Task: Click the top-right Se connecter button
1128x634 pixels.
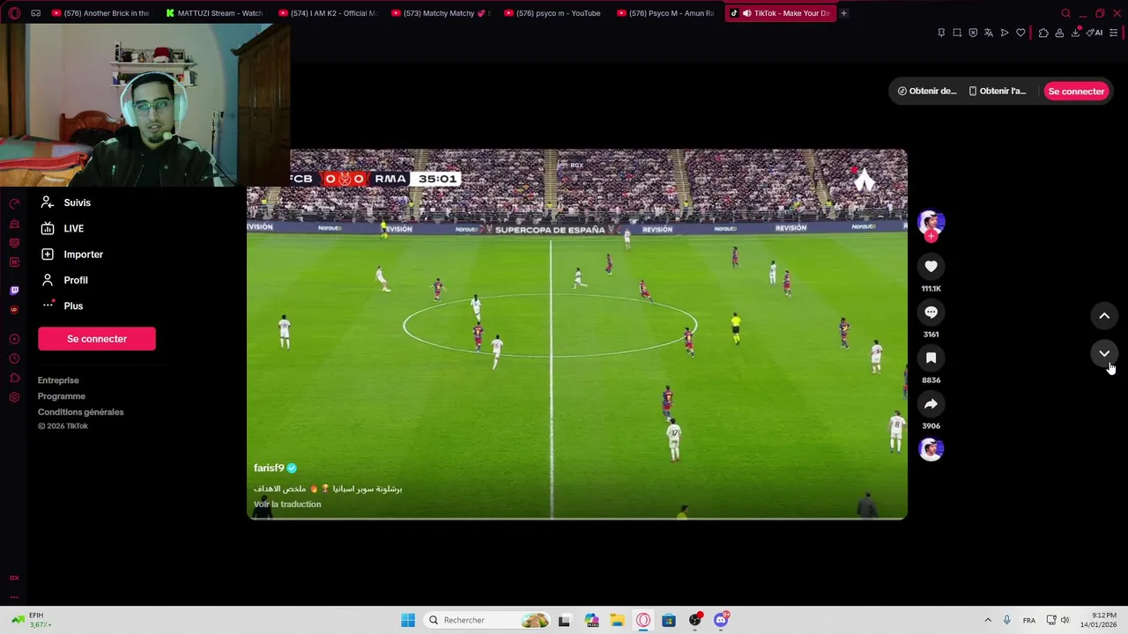Action: click(1075, 91)
